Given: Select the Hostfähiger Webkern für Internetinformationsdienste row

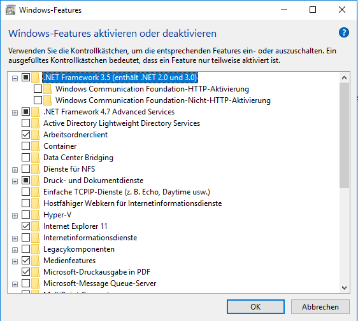Looking at the screenshot, I should [x=132, y=203].
